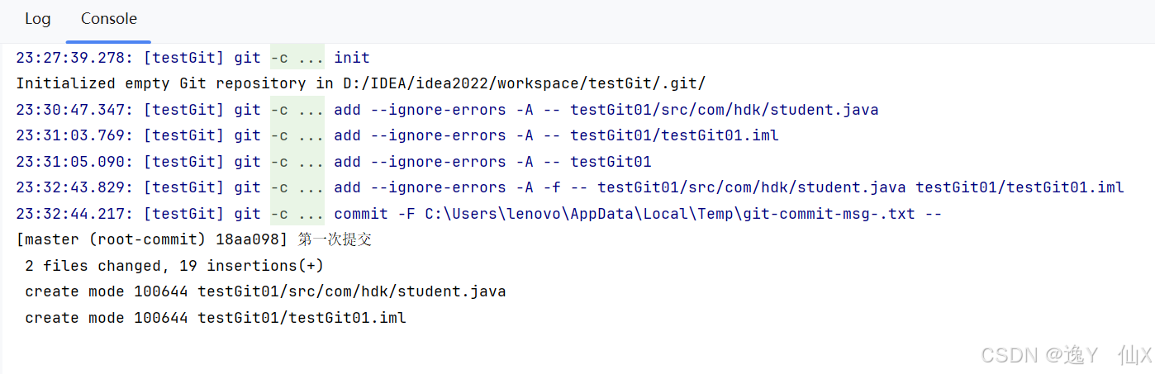
Task: Expand '-c ...' in the 23:31:05.090 line
Action: coord(297,162)
